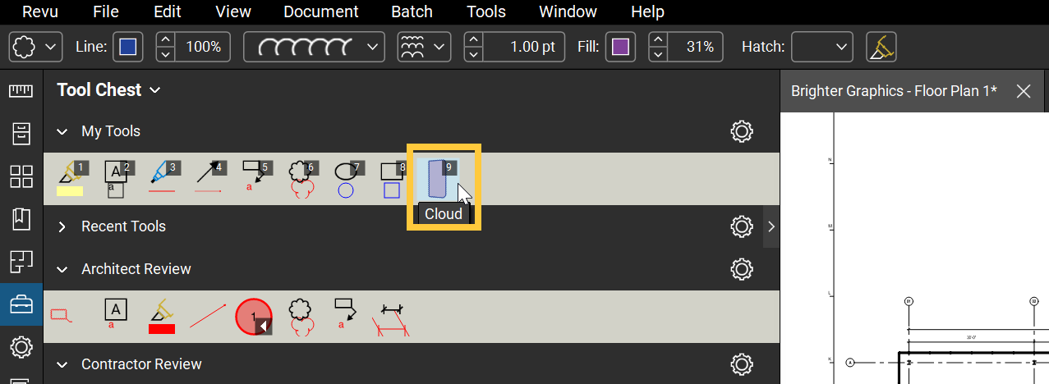Click the blue Line color swatch
The image size is (1049, 384).
(x=128, y=47)
